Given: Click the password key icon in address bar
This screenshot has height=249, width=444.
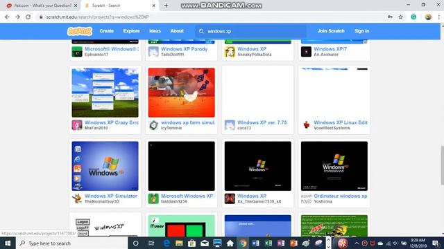Looking at the screenshot, I should tap(390, 17).
